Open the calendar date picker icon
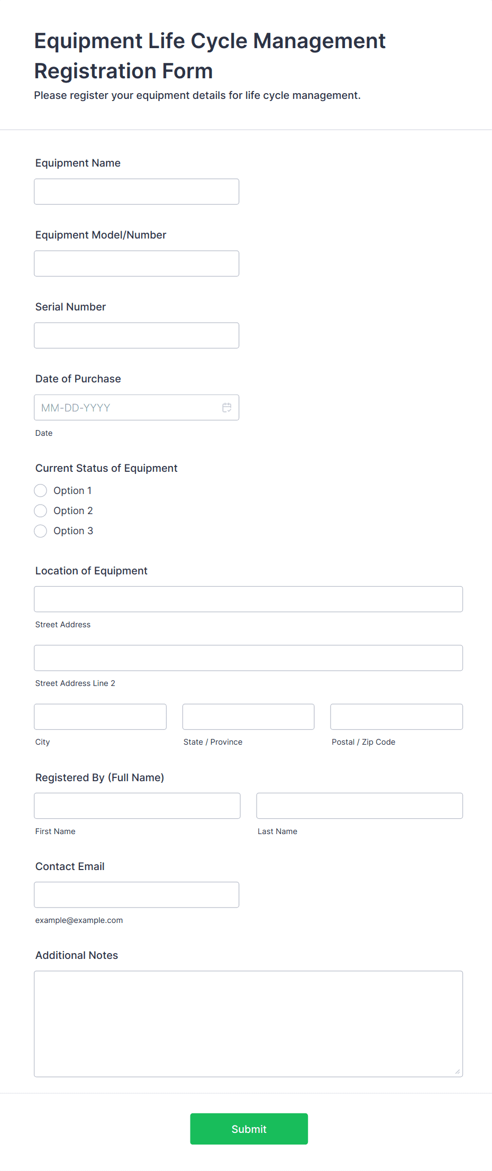The height and width of the screenshot is (1171, 492). [227, 407]
